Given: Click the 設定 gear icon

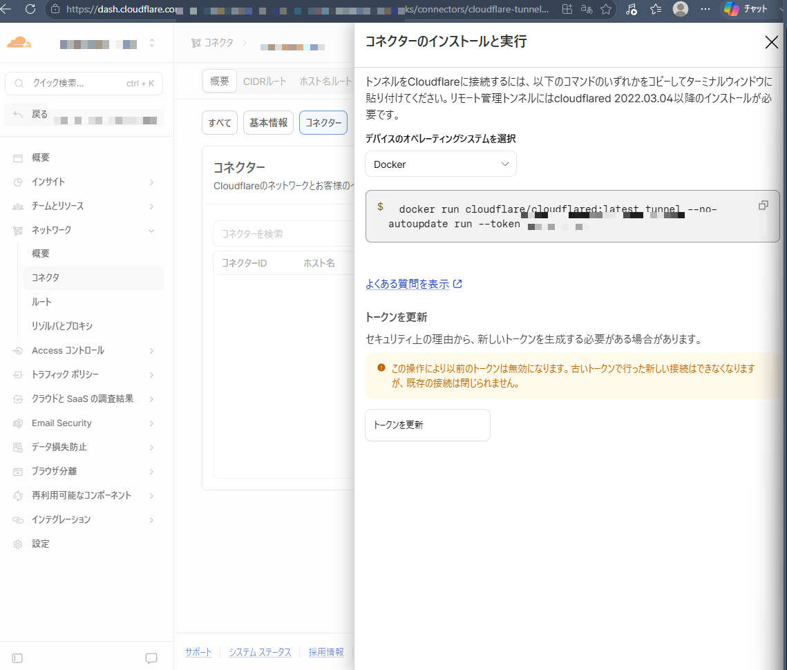Looking at the screenshot, I should click(x=18, y=544).
